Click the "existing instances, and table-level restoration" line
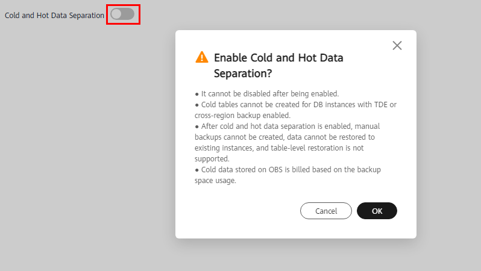Viewport: 481px width, 271px height. click(x=279, y=148)
